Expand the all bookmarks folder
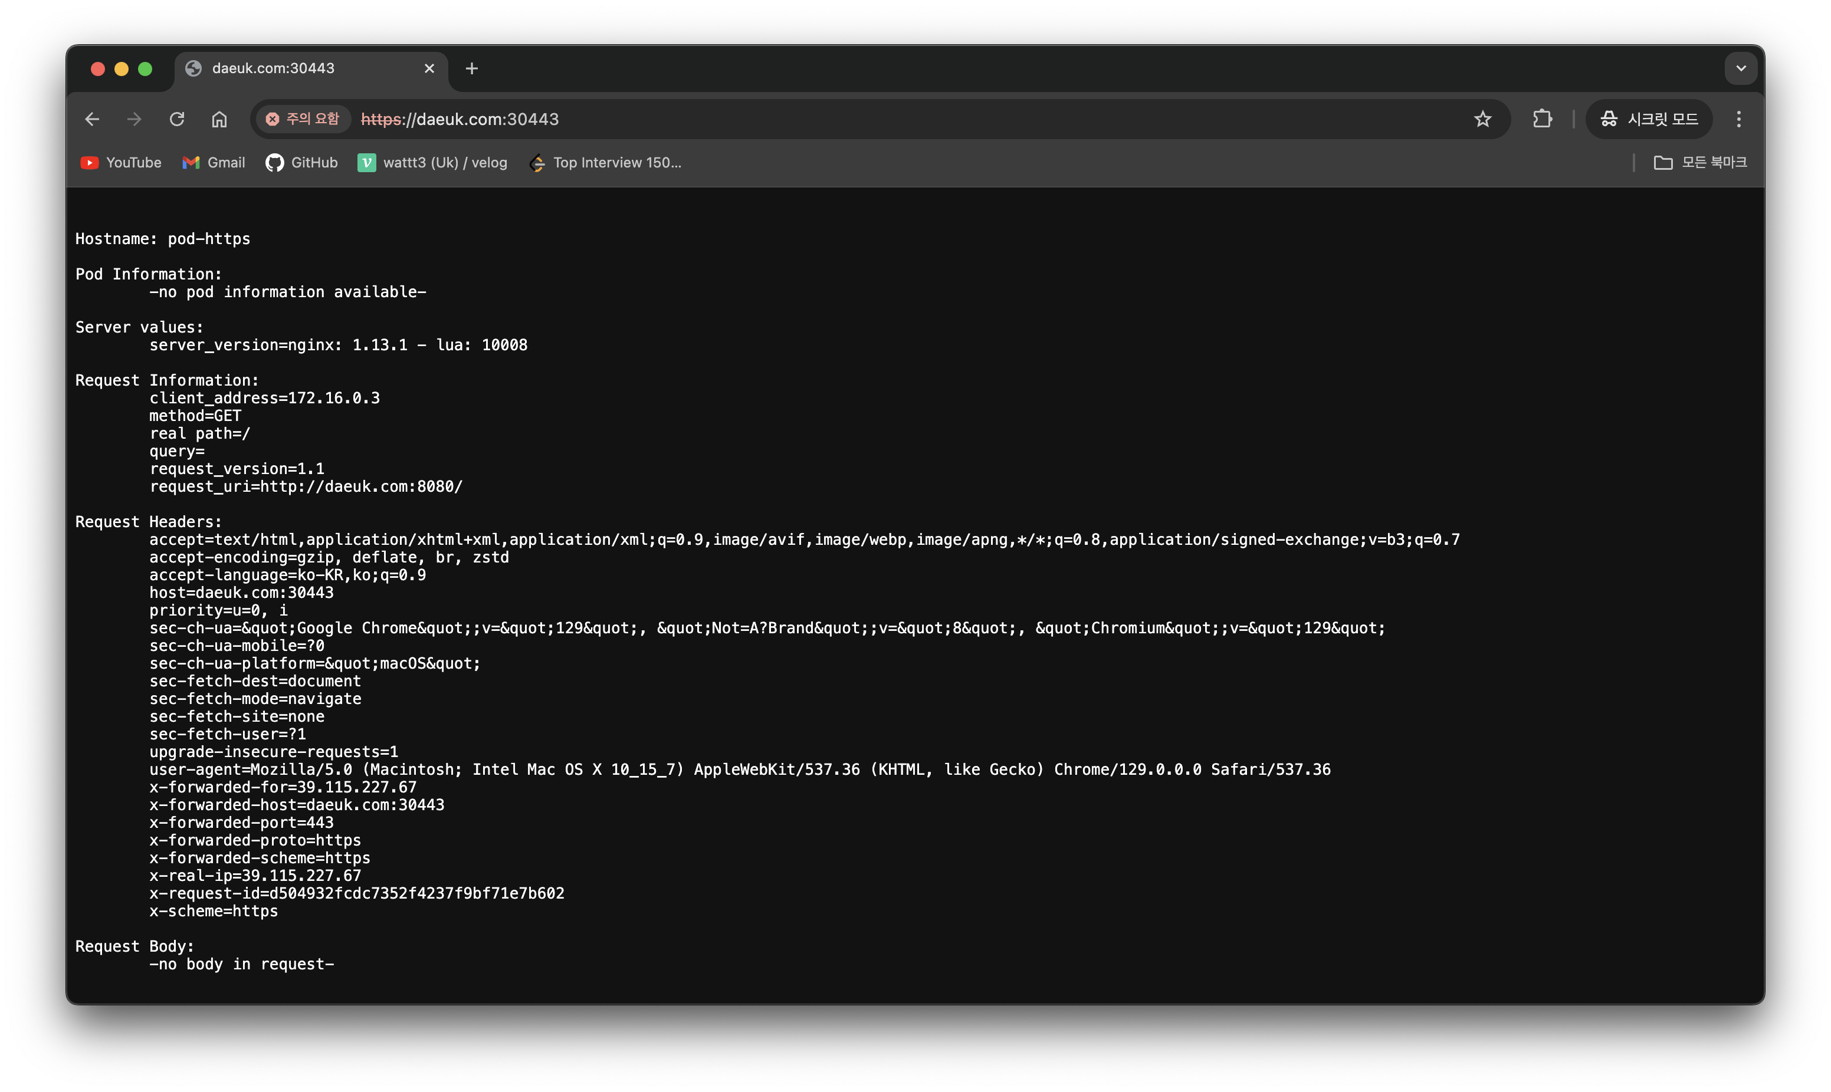The image size is (1831, 1092). 1700,163
